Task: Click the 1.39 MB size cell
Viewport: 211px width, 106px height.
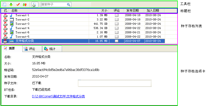Action: pos(102,15)
